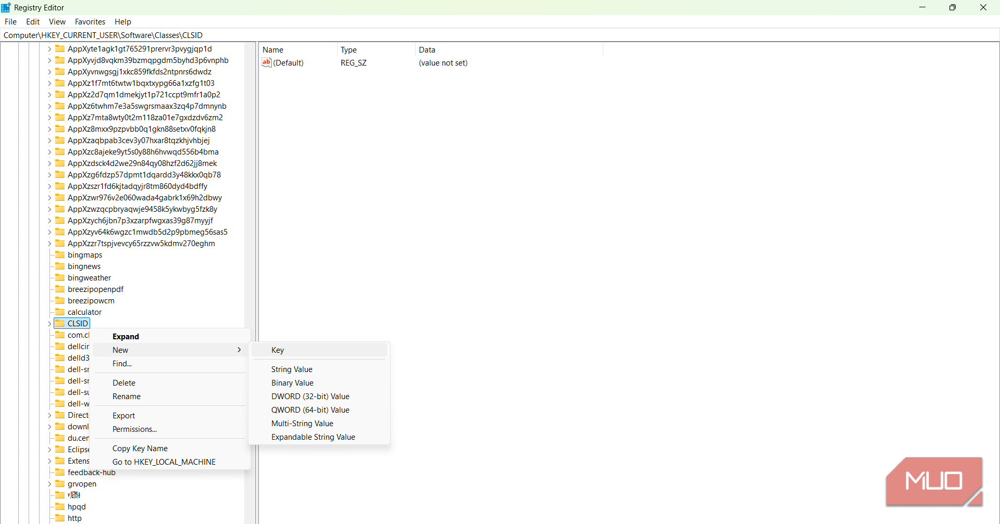Select the AppXyvnwgsgj1xkc859fkfds2ntpnrs6dwdz key
Image resolution: width=1000 pixels, height=524 pixels.
coord(140,72)
